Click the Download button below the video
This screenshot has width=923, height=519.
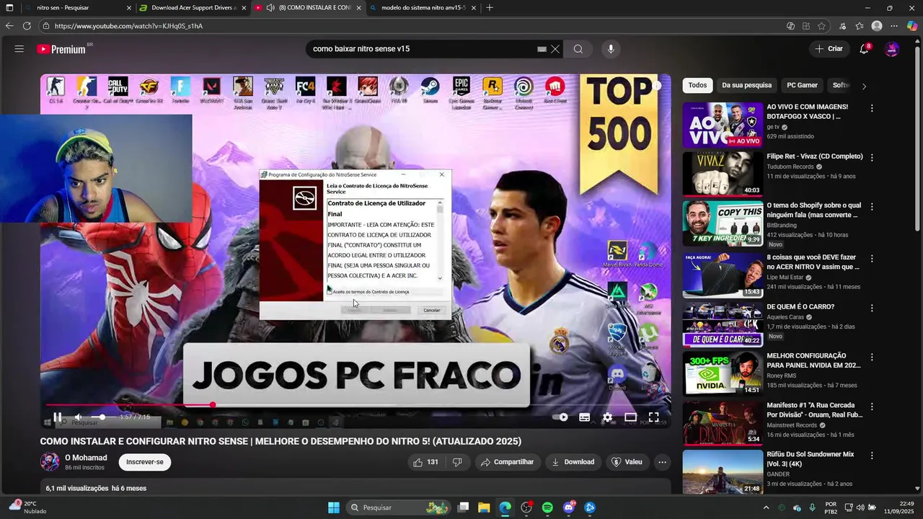click(x=573, y=462)
